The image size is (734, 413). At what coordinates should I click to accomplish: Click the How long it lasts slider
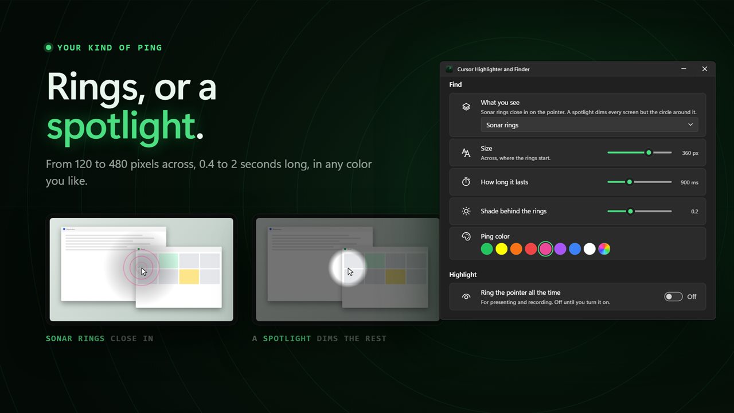tap(639, 182)
